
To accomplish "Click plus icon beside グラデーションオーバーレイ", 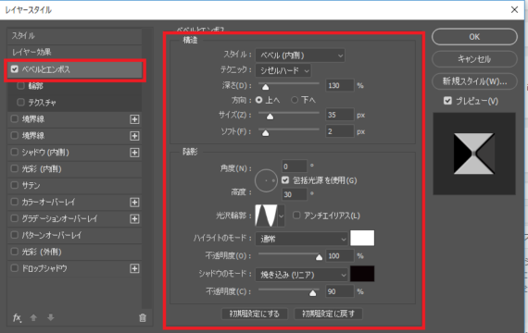I will pyautogui.click(x=134, y=219).
